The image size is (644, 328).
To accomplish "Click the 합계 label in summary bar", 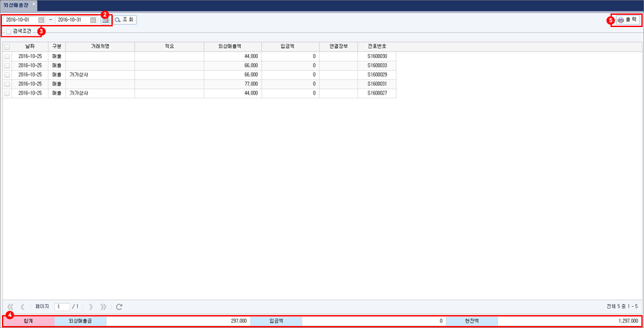I will pyautogui.click(x=28, y=322).
